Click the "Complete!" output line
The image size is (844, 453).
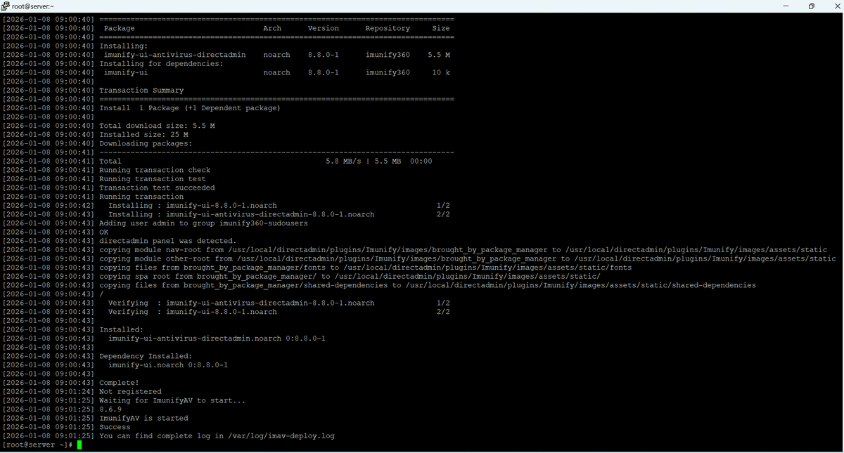pyautogui.click(x=119, y=383)
